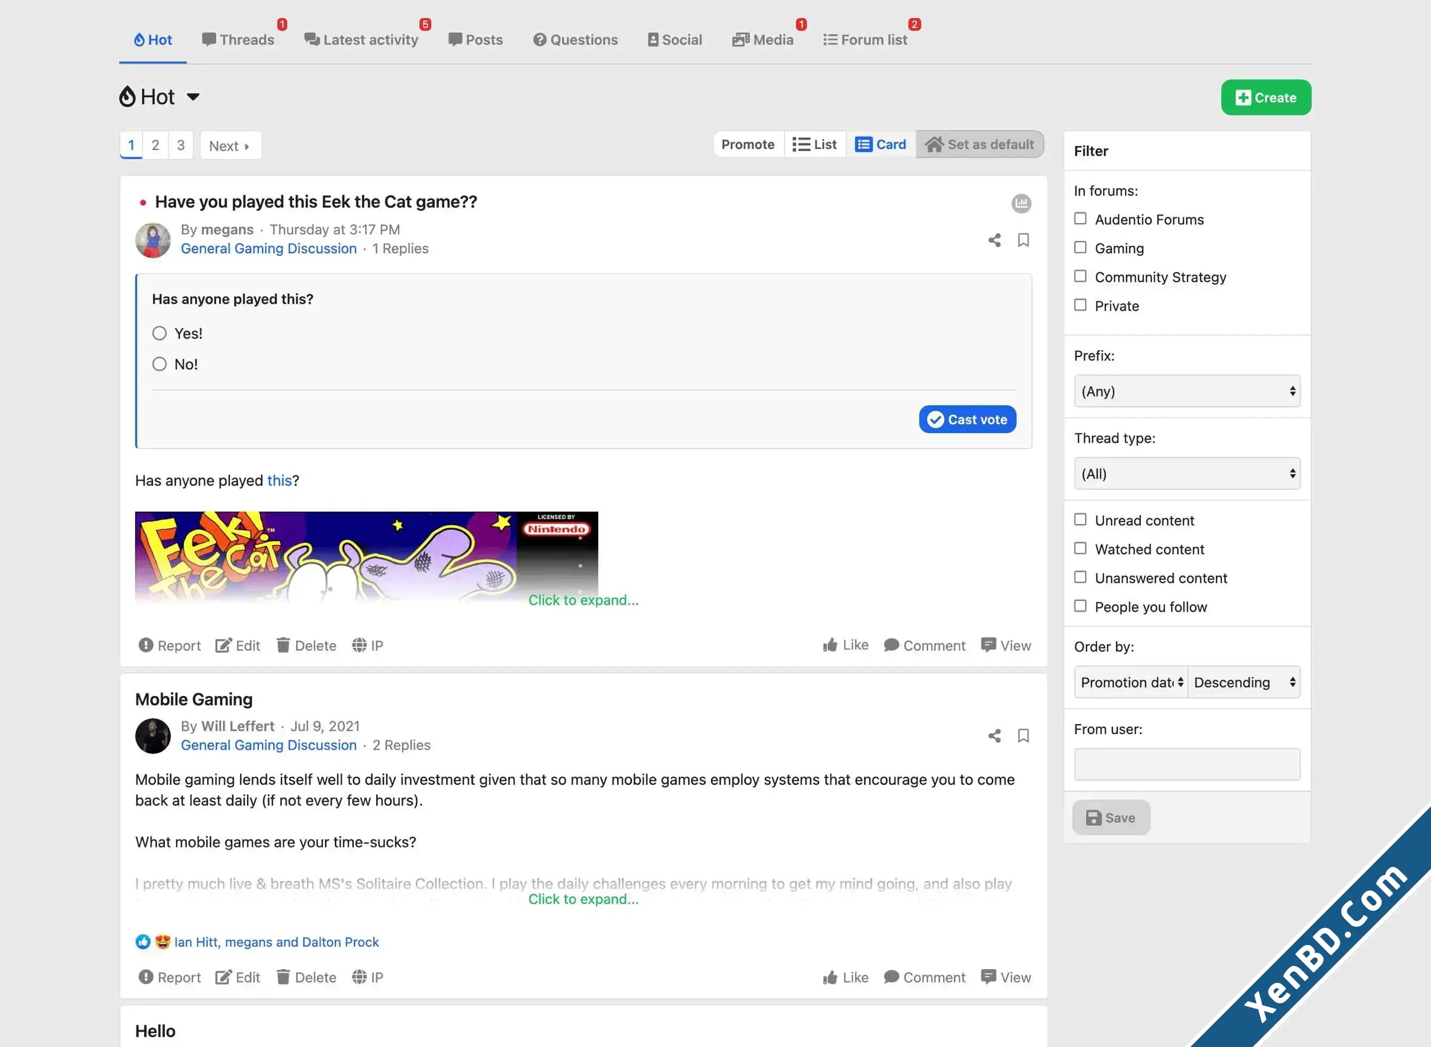Image resolution: width=1431 pixels, height=1047 pixels.
Task: View the Mobile Gaming thread
Action: (1006, 977)
